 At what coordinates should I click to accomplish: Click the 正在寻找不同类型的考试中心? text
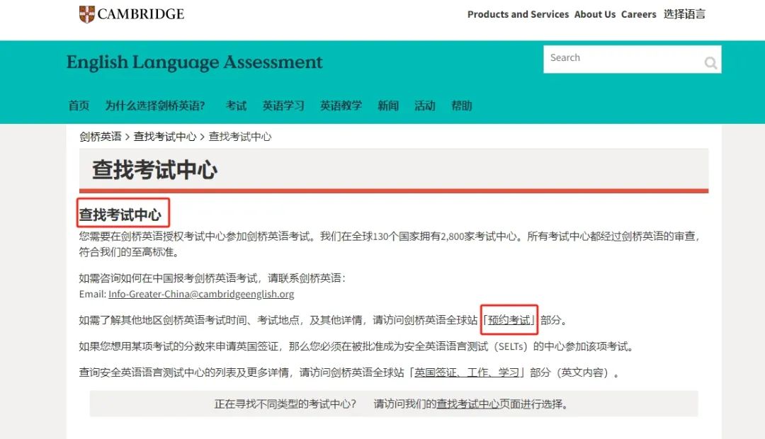coord(285,404)
